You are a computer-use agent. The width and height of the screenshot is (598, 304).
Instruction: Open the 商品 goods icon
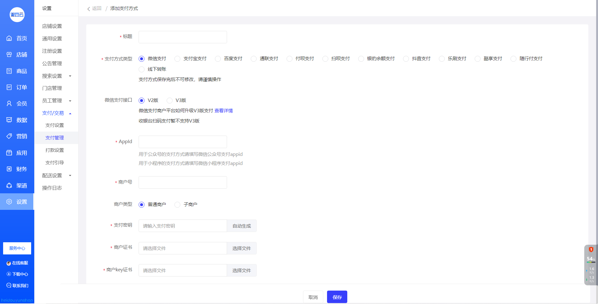(x=9, y=71)
